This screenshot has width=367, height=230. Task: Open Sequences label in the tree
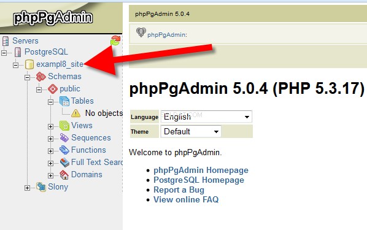click(91, 137)
